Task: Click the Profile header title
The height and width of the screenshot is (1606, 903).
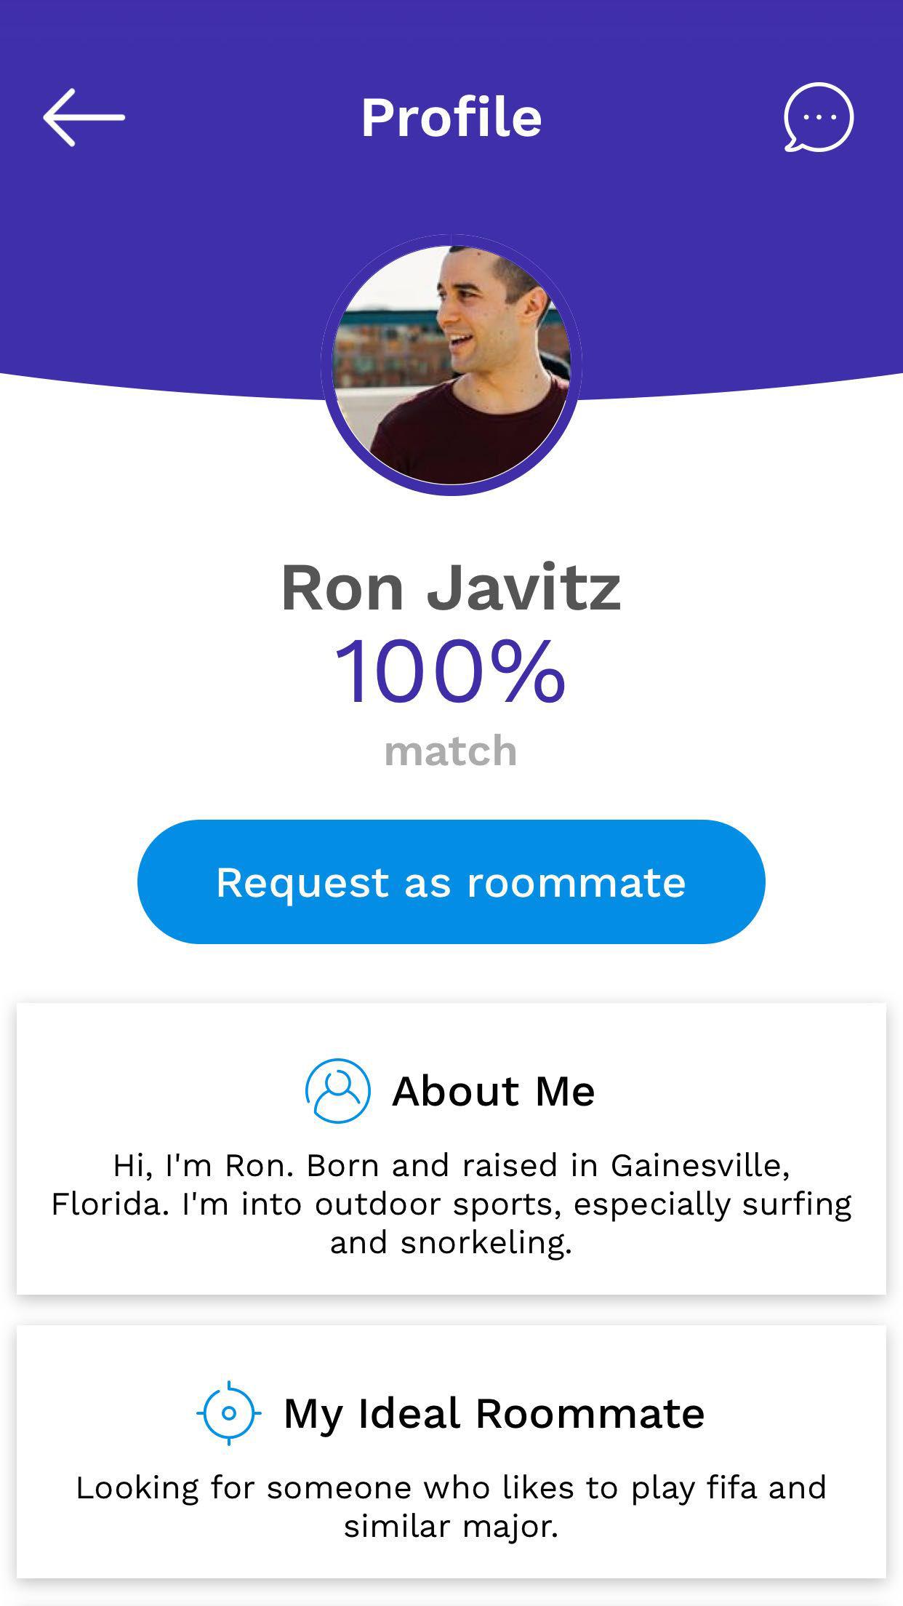Action: [x=451, y=117]
